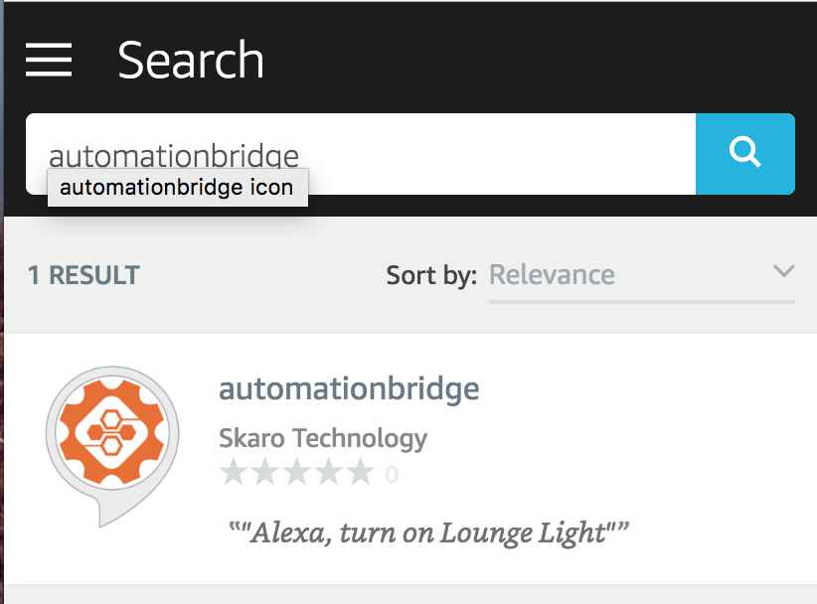The width and height of the screenshot is (817, 604).
Task: Click the "Sort by:" label
Action: [431, 275]
